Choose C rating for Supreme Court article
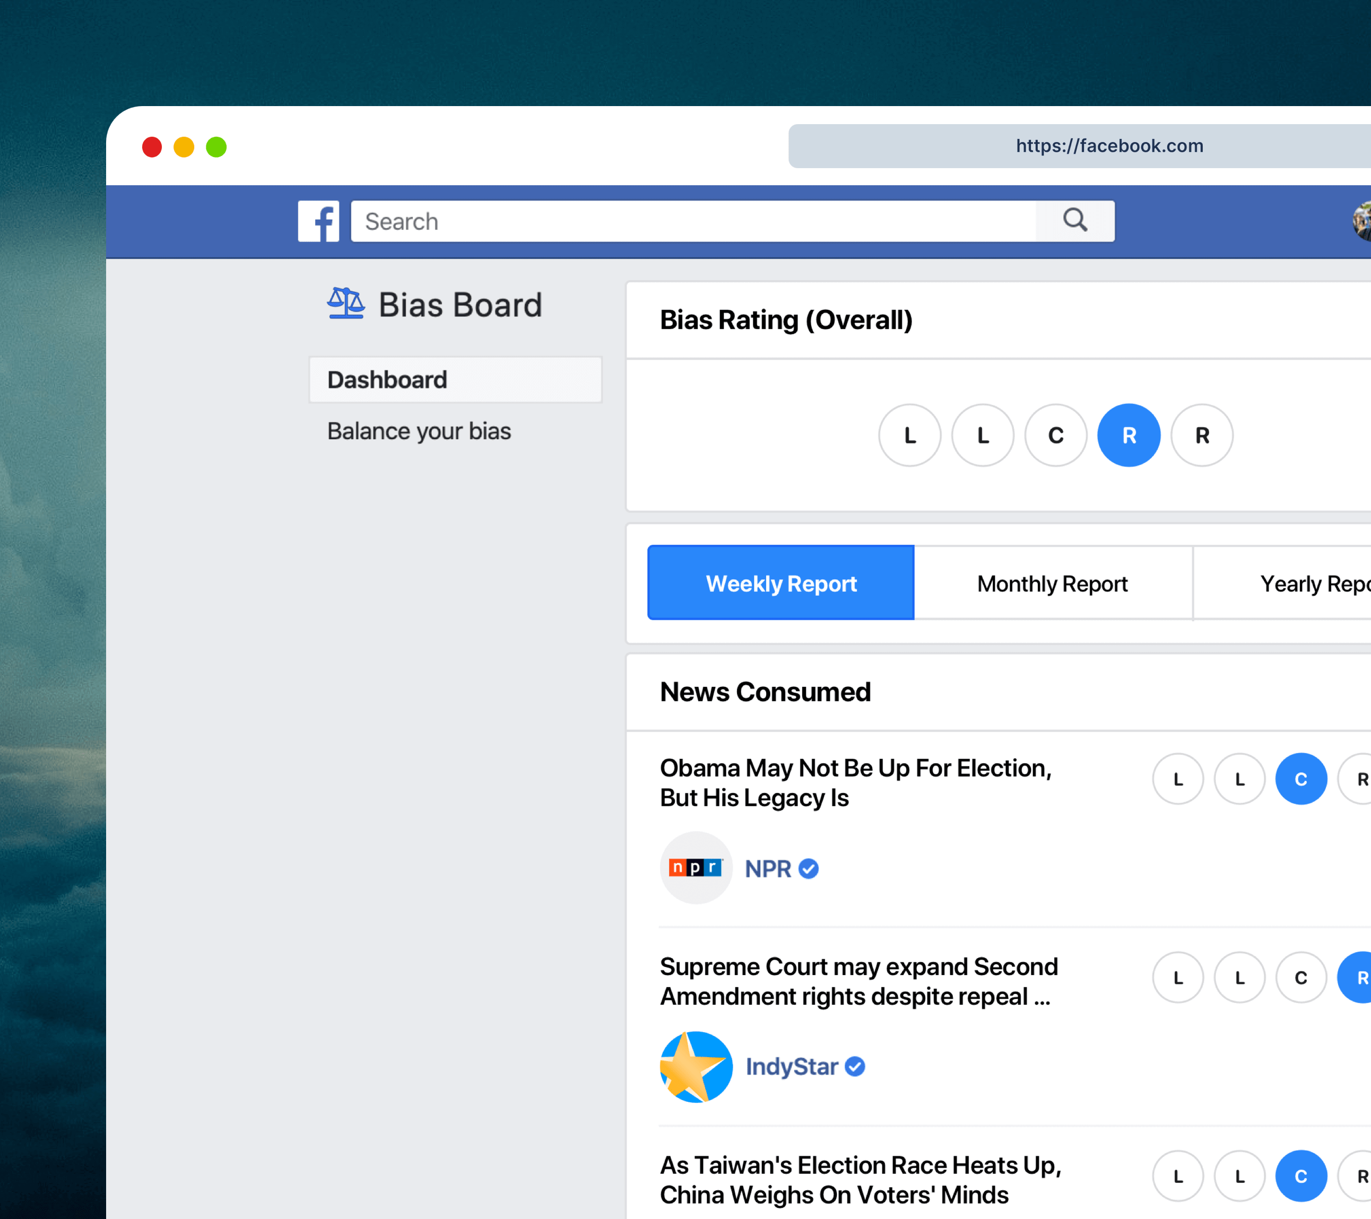 1300,978
